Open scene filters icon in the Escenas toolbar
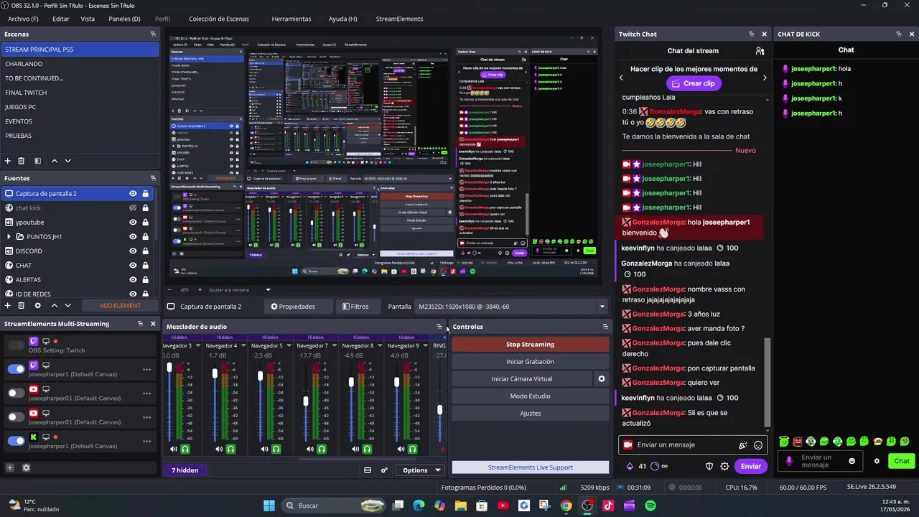 [37, 161]
